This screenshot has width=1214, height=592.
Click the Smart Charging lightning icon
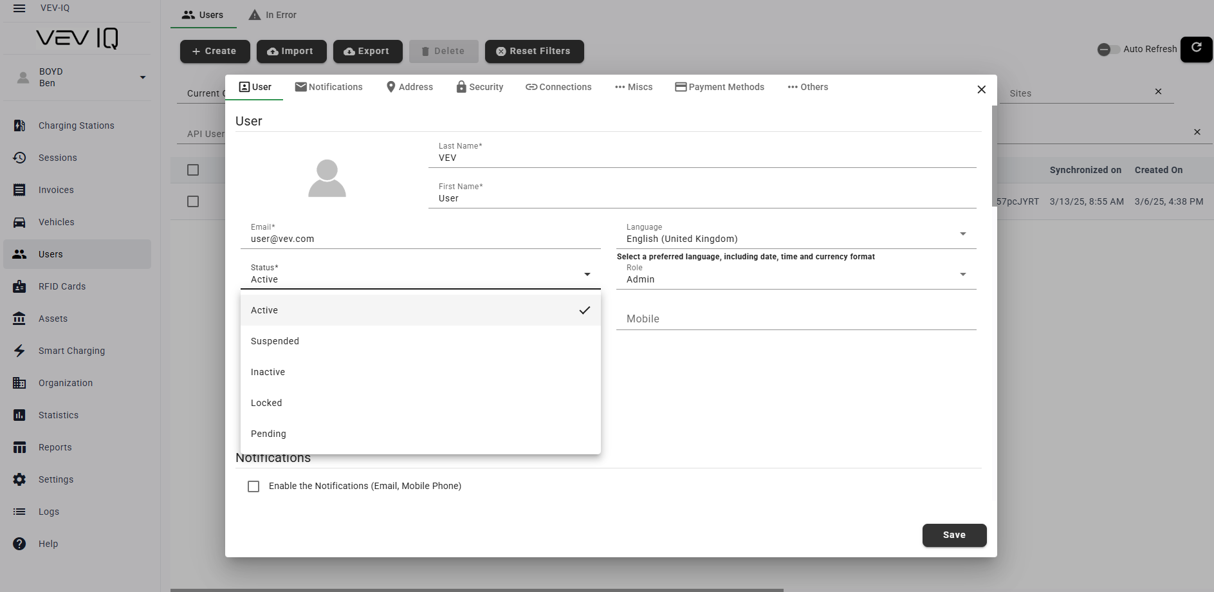point(19,351)
